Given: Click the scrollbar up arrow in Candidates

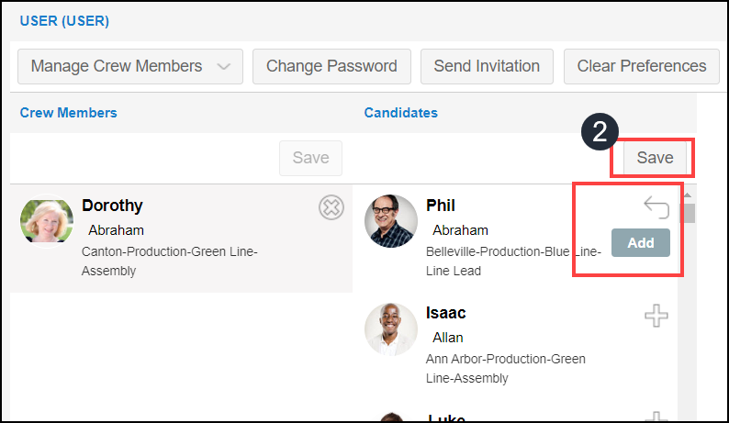Looking at the screenshot, I should 687,195.
